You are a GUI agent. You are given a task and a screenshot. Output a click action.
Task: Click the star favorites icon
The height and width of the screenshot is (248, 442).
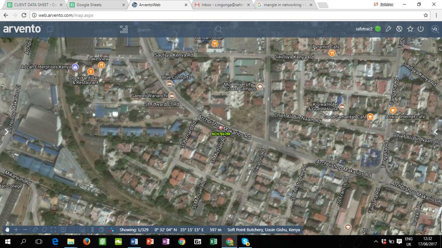pyautogui.click(x=410, y=29)
